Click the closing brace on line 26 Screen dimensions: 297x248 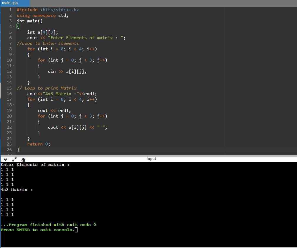[x=18, y=150]
